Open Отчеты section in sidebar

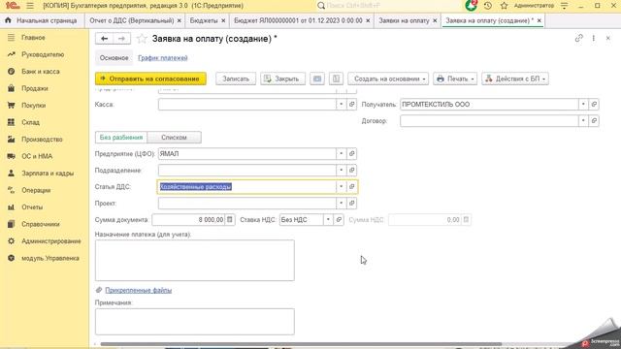click(32, 207)
